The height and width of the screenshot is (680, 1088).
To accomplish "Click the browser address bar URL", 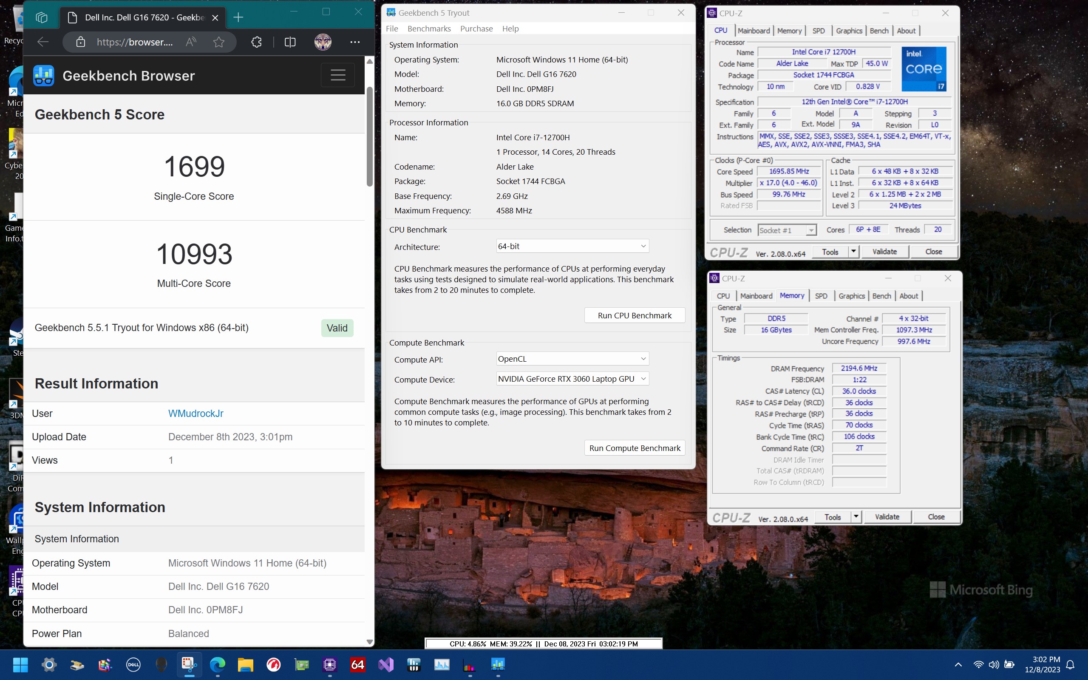I will (x=135, y=42).
